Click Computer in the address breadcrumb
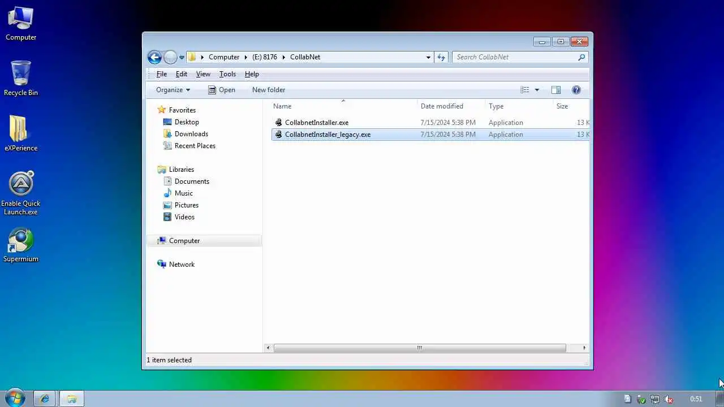This screenshot has height=407, width=724. click(224, 57)
